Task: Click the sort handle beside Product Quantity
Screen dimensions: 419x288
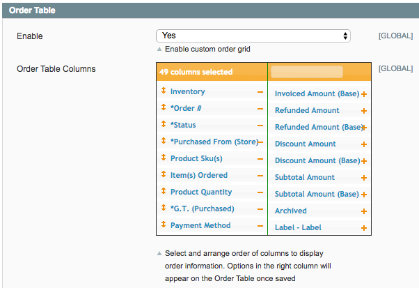Action: point(164,191)
